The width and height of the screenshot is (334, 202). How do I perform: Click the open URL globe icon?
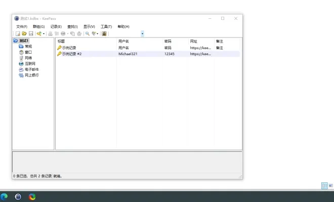pyautogui.click(x=63, y=33)
